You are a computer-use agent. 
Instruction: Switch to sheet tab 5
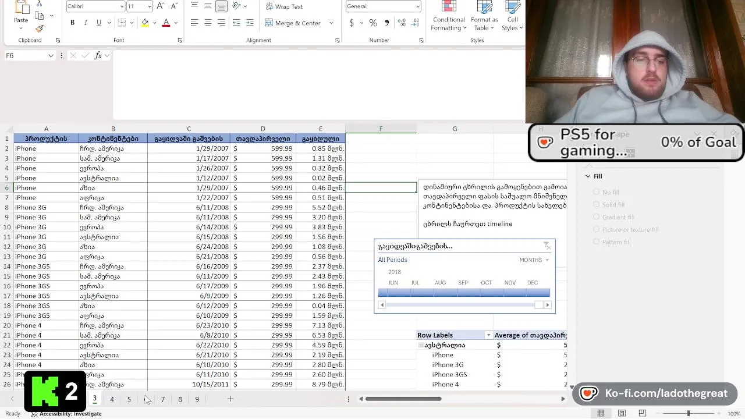pos(129,399)
